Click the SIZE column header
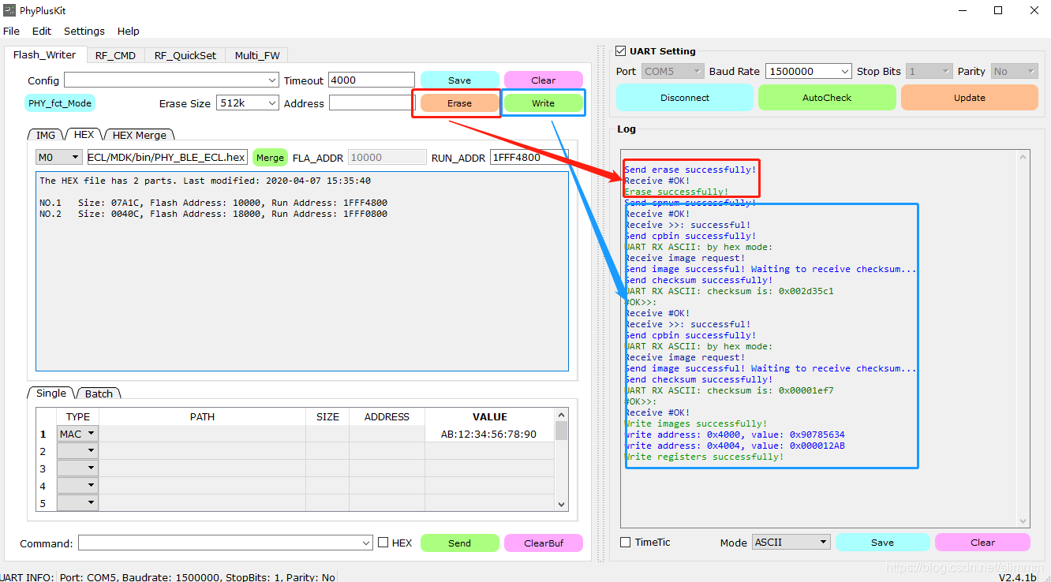Image resolution: width=1051 pixels, height=582 pixels. (327, 416)
